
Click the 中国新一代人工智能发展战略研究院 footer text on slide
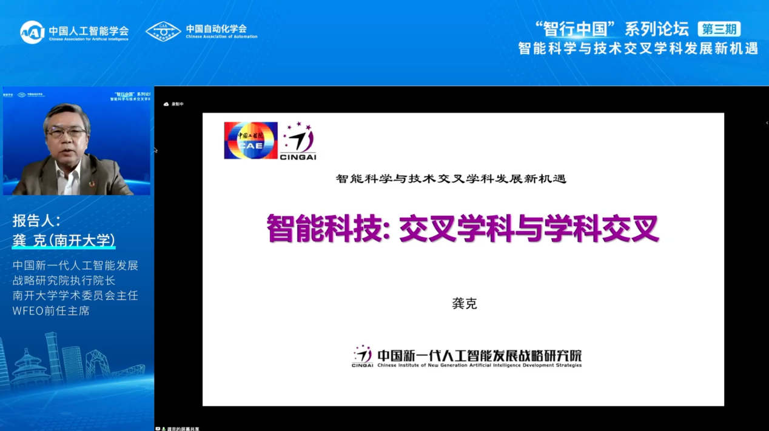pos(479,355)
